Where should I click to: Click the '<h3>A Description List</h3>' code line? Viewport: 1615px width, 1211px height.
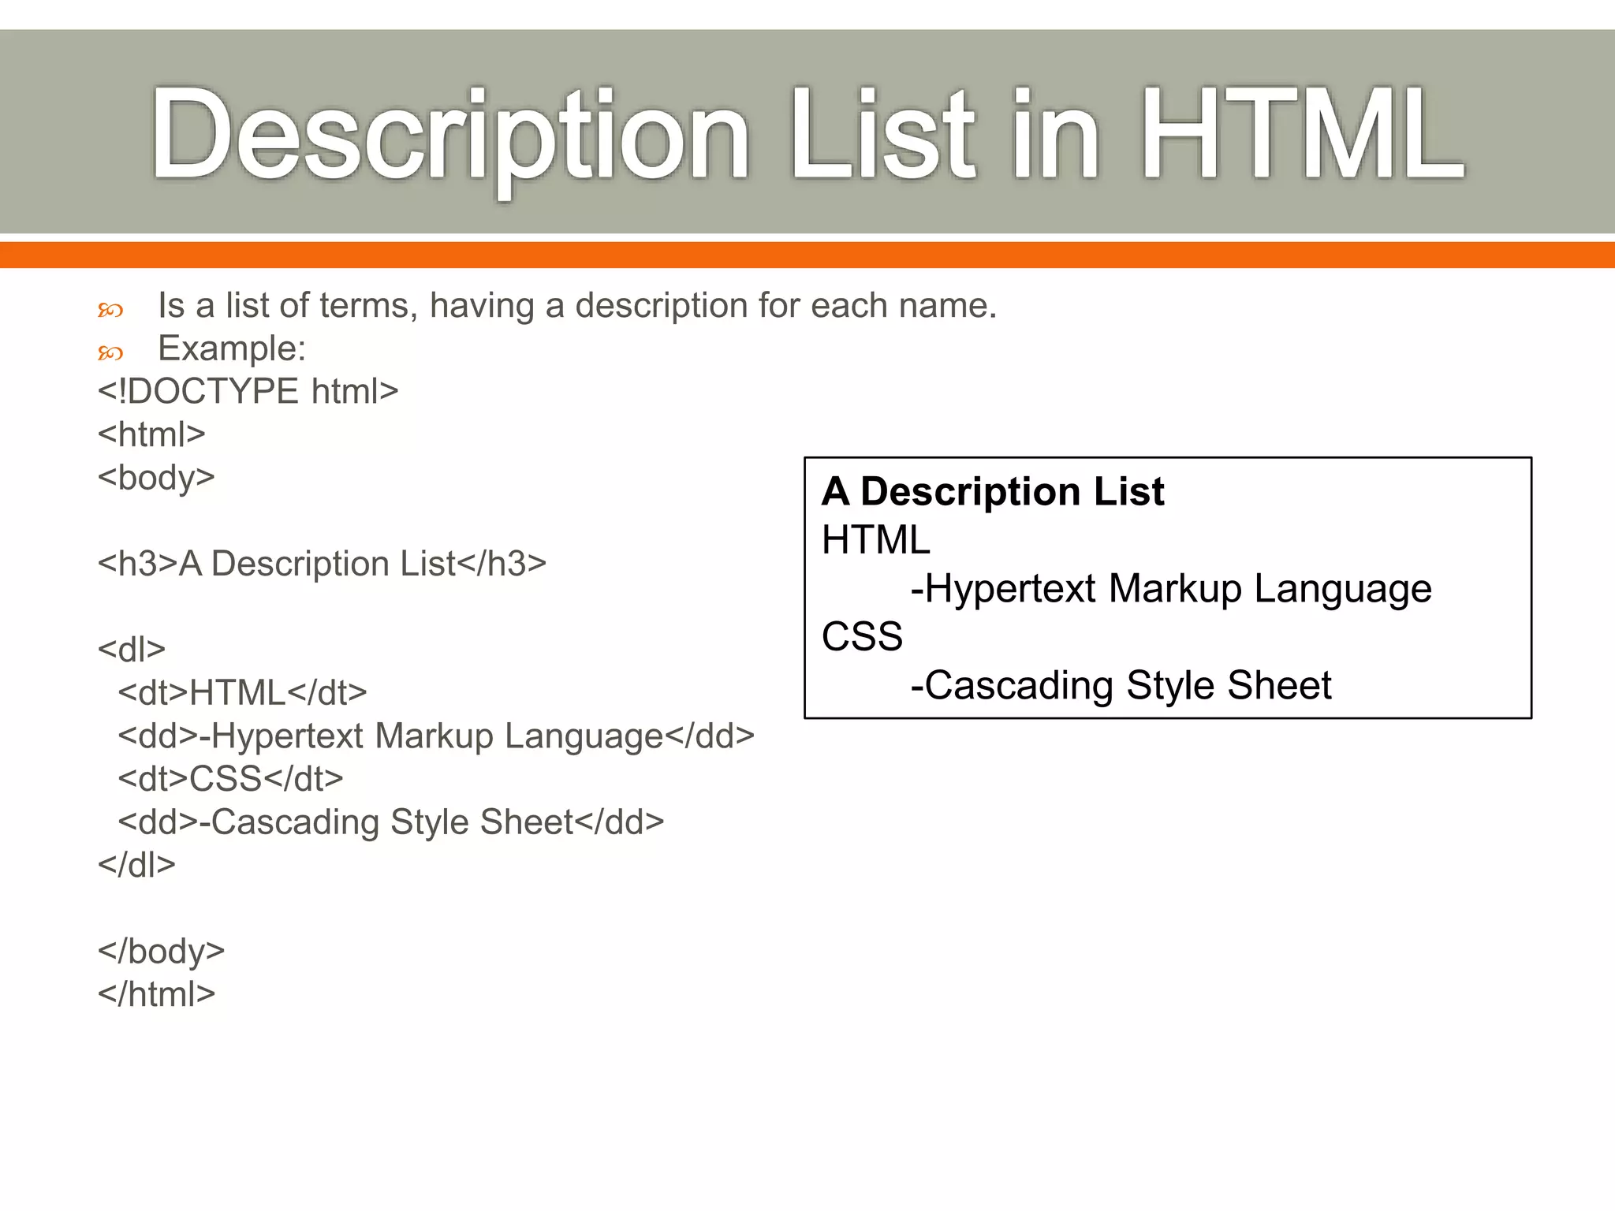tap(322, 564)
